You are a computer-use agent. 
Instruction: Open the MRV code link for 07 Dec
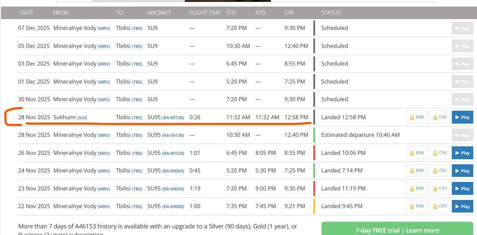point(104,29)
